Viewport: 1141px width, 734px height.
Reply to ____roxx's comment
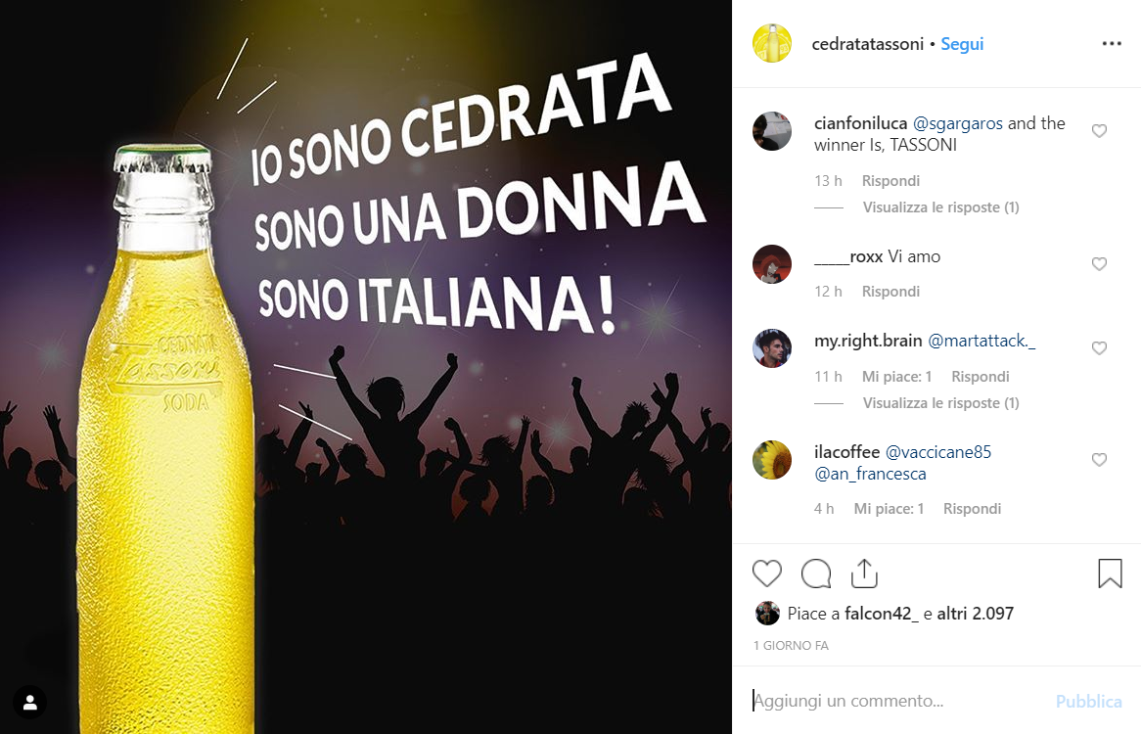pos(890,292)
